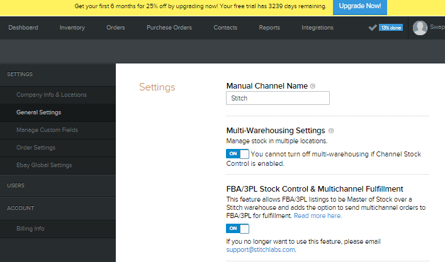
Task: Open Manage Custom Fields
Action: 58,130
